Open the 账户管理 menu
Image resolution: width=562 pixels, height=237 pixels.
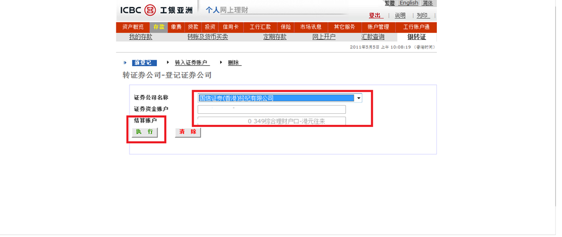click(378, 27)
